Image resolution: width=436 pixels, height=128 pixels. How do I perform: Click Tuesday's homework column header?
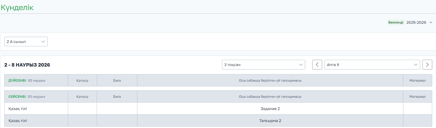point(270,96)
